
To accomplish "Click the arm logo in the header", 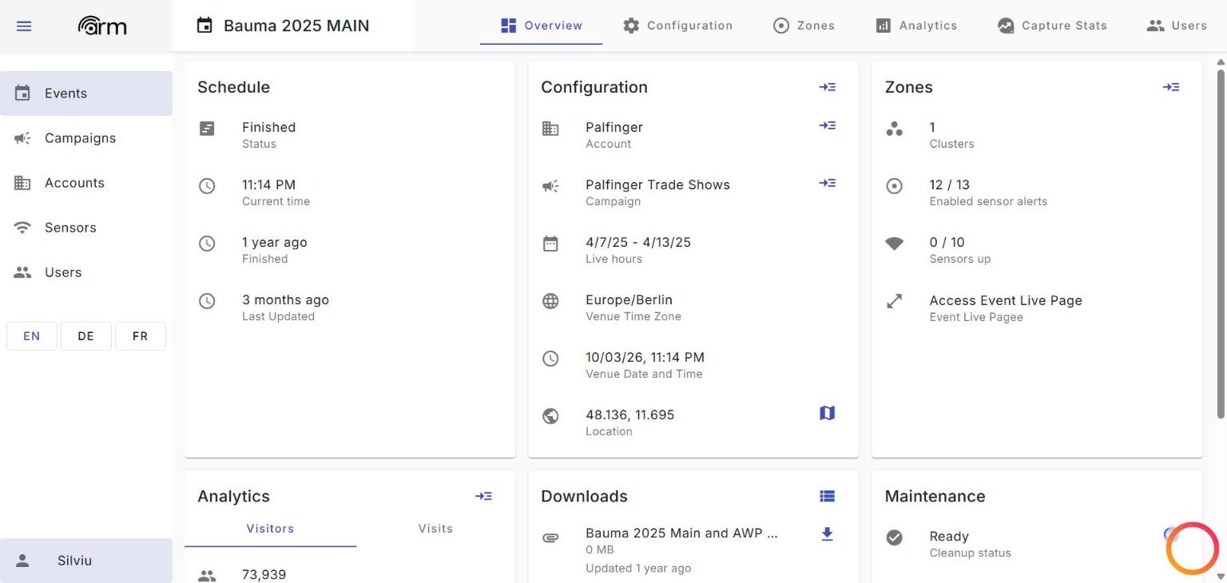I will tap(102, 26).
